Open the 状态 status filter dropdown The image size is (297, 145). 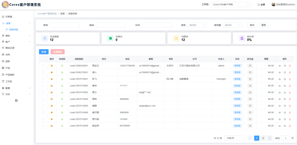[x=197, y=25]
